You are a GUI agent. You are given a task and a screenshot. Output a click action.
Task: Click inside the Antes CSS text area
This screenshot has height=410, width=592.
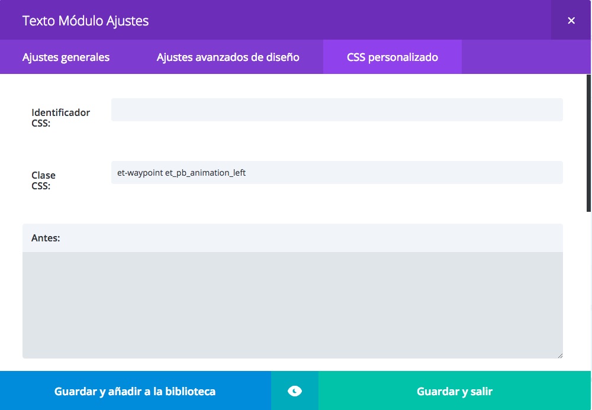coord(292,305)
